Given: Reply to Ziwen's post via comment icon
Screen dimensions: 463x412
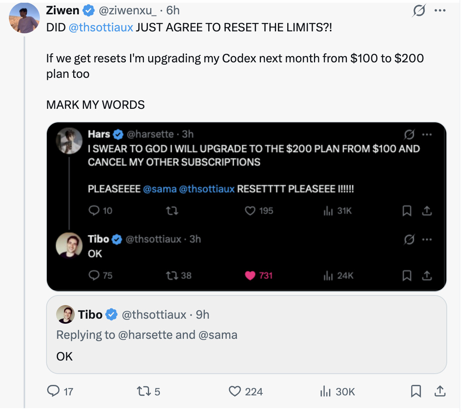Looking at the screenshot, I should (53, 391).
